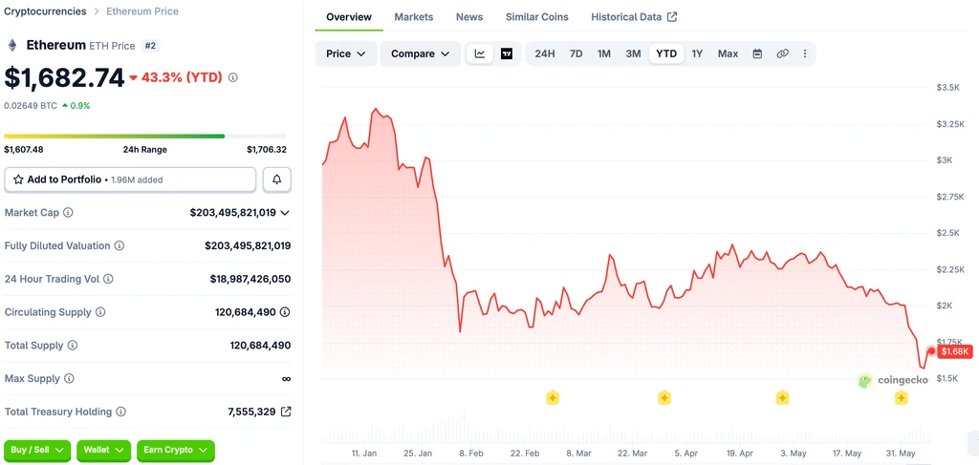Click the Ethereum logo icon

point(11,46)
